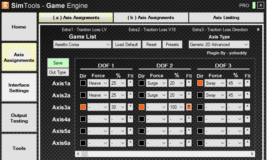Click the Flt button for Axis1a DOF 1
Image resolution: width=269 pixels, height=160 pixels.
(131, 83)
